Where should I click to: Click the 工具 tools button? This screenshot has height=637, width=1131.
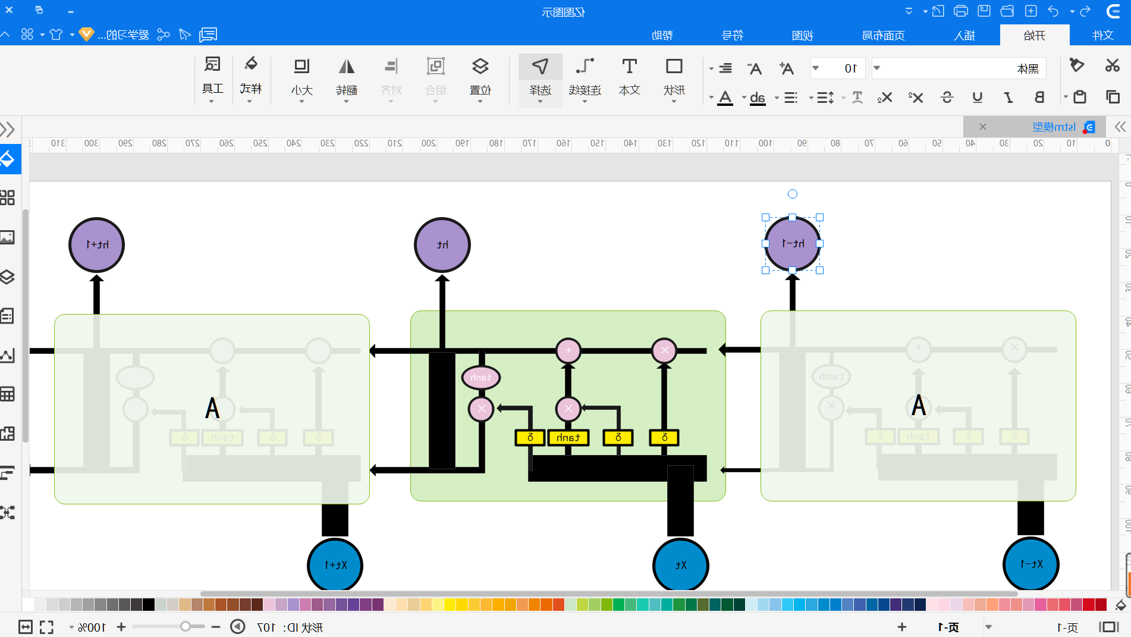point(212,79)
